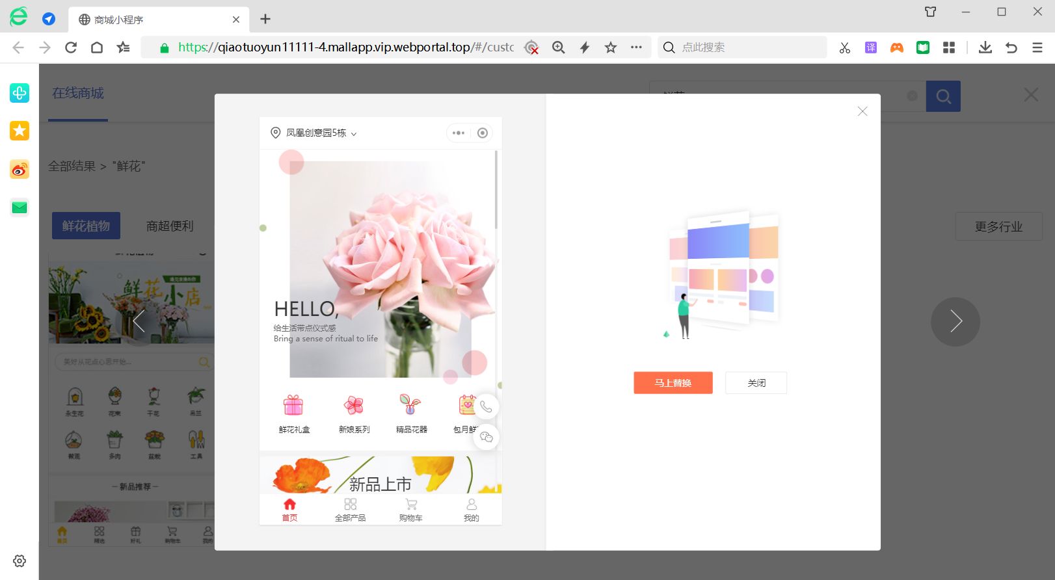Image resolution: width=1055 pixels, height=580 pixels.
Task: Open the 鲜花礼盒 gift box category
Action: click(x=294, y=414)
